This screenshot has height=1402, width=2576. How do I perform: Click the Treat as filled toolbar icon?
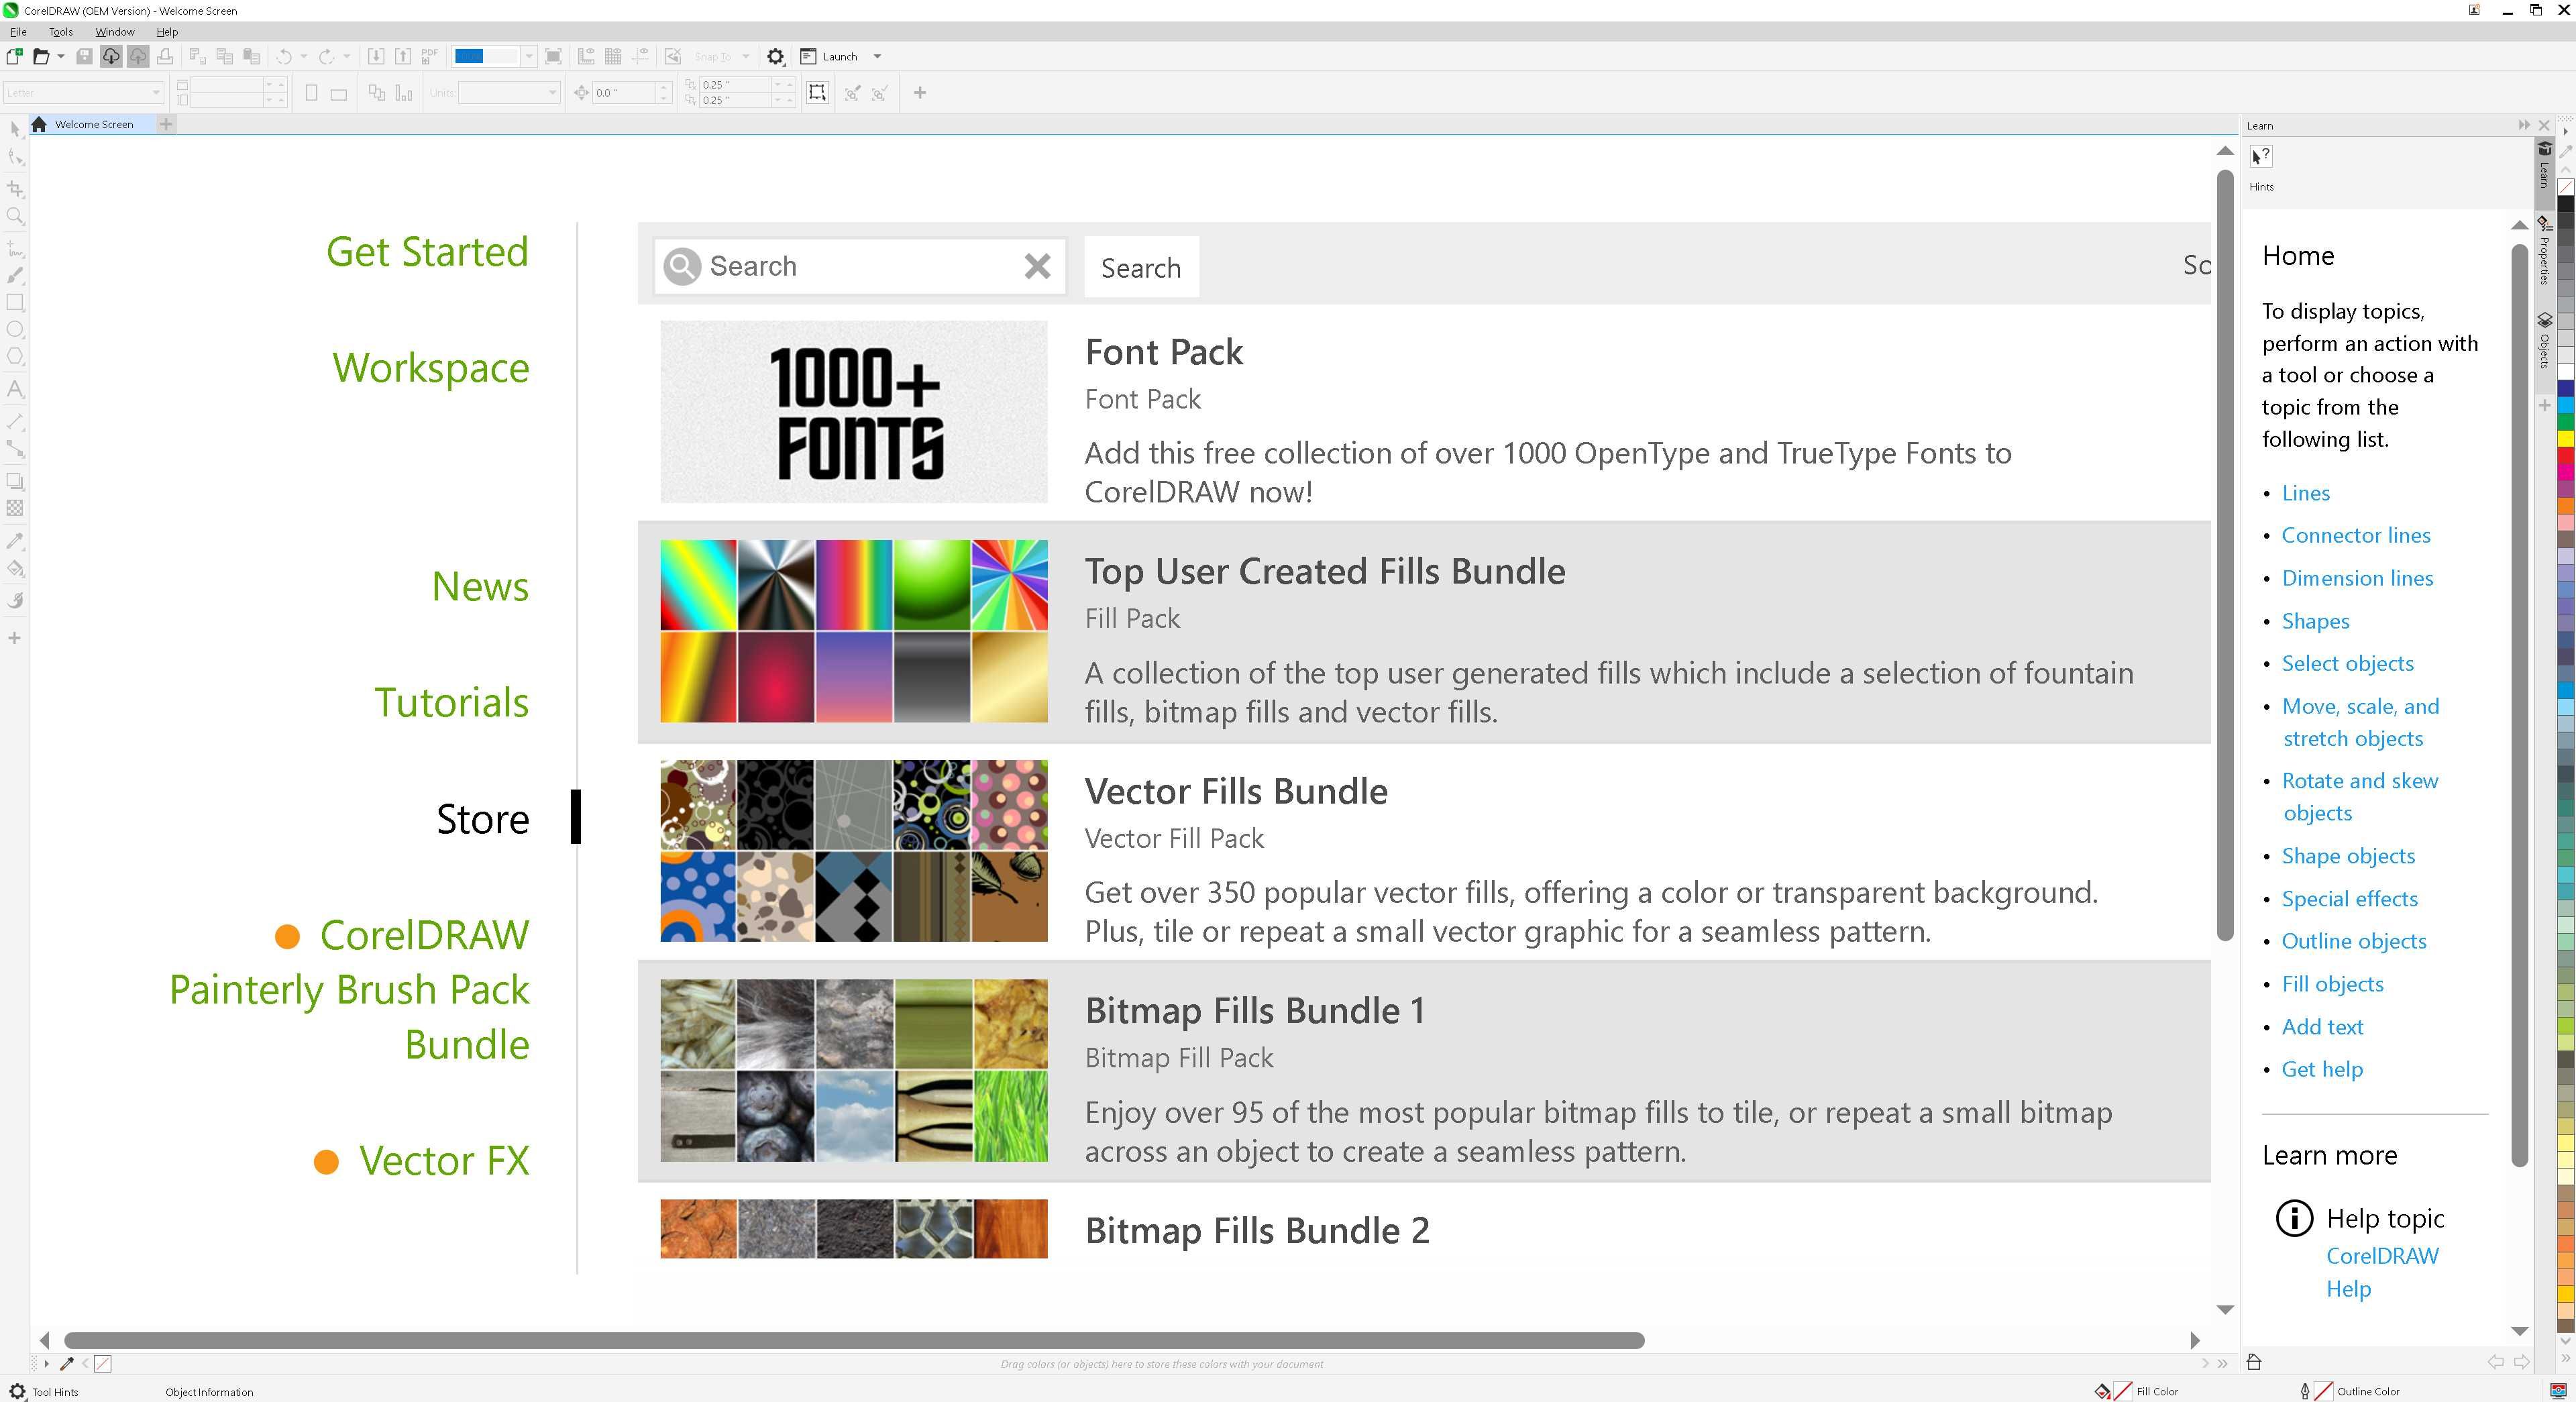tap(817, 93)
